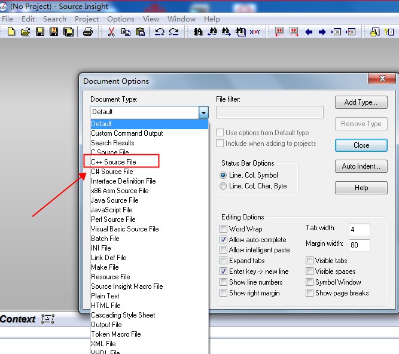399x354 pixels.
Task: Click the Open file folder icon
Action: click(x=26, y=32)
